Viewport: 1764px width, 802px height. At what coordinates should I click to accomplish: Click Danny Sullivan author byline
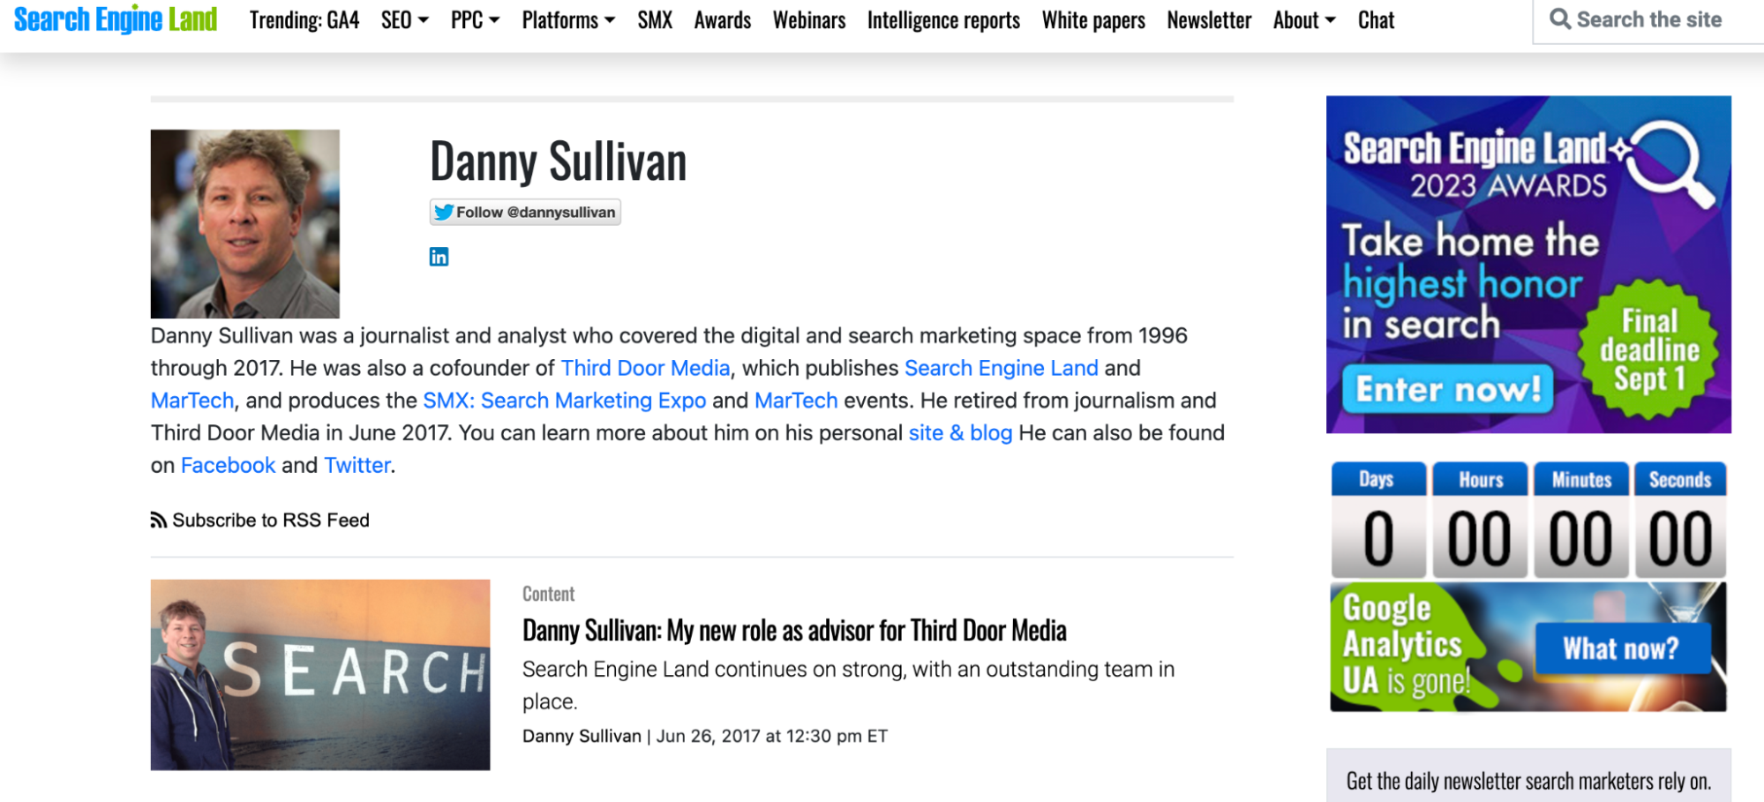[582, 736]
